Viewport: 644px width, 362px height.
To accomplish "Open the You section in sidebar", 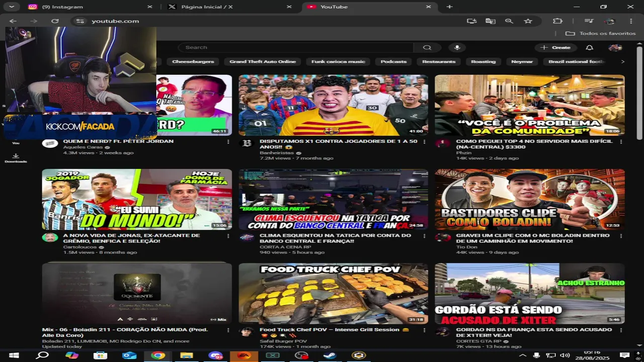I will tap(16, 142).
